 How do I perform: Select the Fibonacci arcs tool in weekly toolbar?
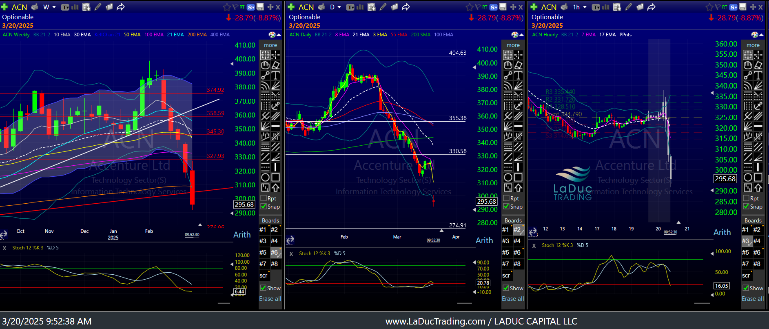[x=265, y=85]
